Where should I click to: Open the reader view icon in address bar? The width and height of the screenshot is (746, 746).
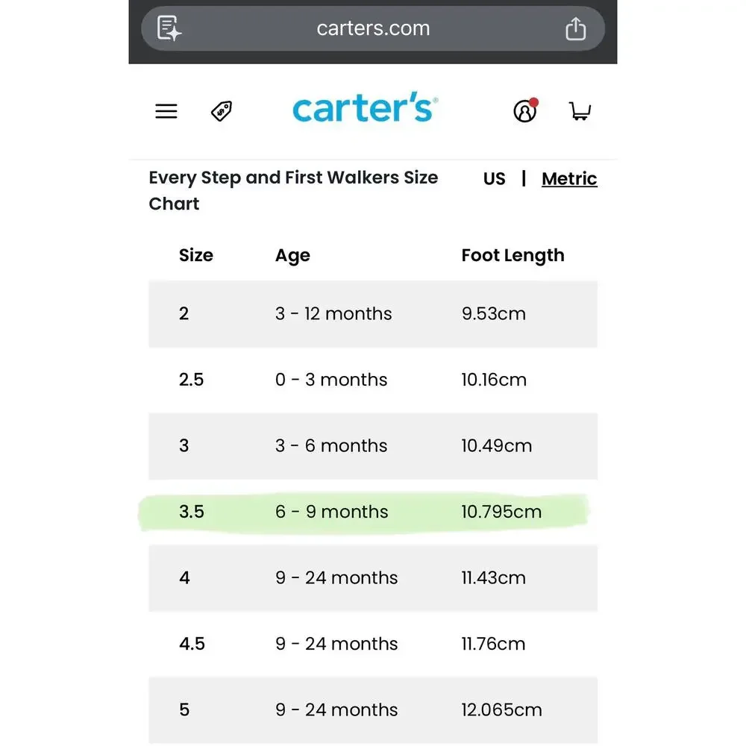pos(169,28)
